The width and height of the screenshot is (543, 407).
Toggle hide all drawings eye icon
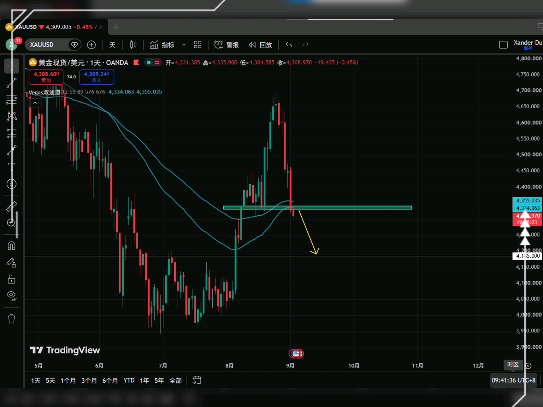(11, 296)
